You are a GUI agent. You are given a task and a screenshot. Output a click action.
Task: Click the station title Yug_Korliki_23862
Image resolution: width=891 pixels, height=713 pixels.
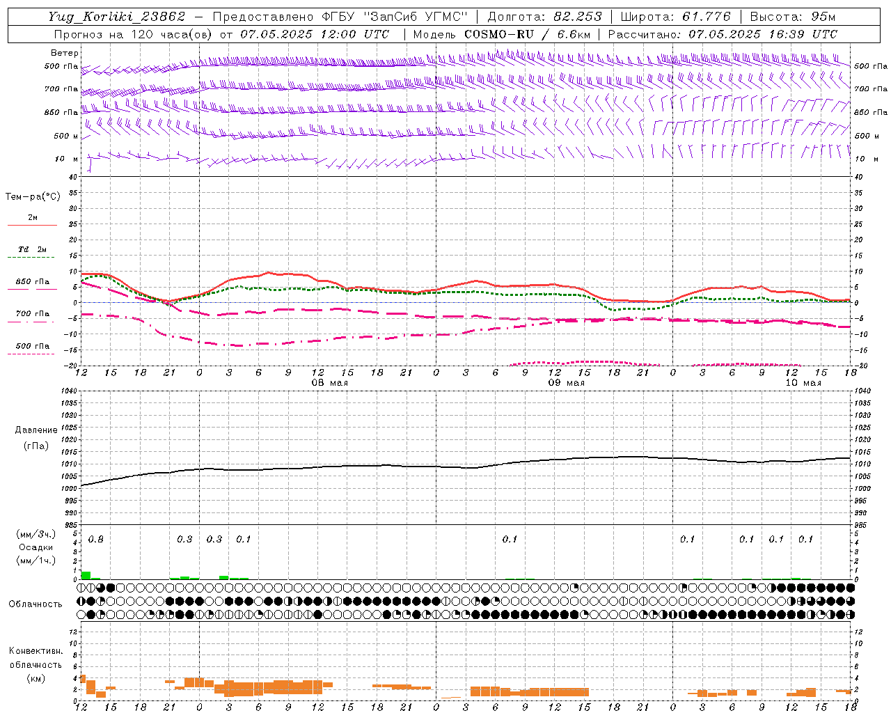coord(116,16)
